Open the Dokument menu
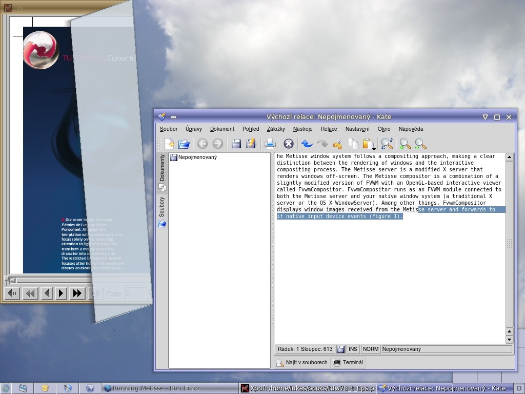This screenshot has height=394, width=525. point(222,129)
